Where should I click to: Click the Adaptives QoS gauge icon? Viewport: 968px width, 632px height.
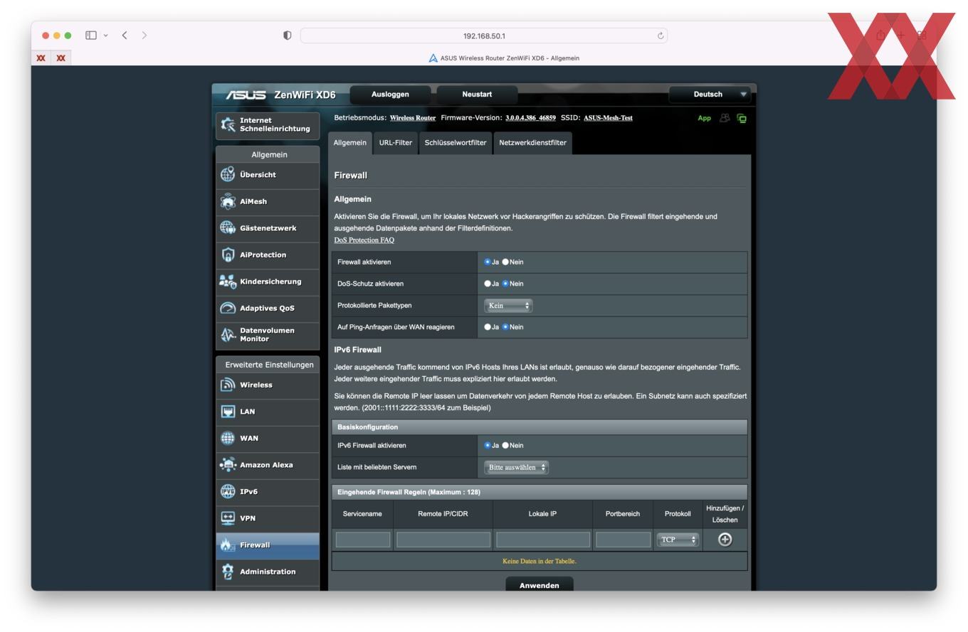228,308
